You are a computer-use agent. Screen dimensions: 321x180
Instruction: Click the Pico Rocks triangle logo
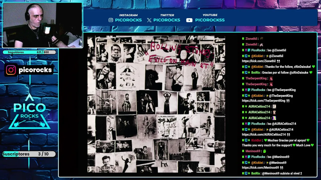pyautogui.click(x=30, y=111)
